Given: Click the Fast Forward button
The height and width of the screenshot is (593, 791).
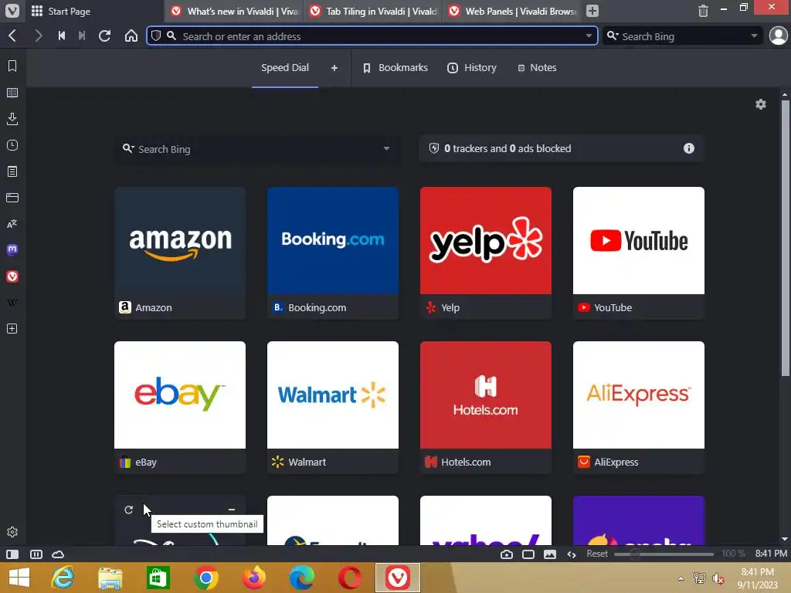Looking at the screenshot, I should (82, 36).
